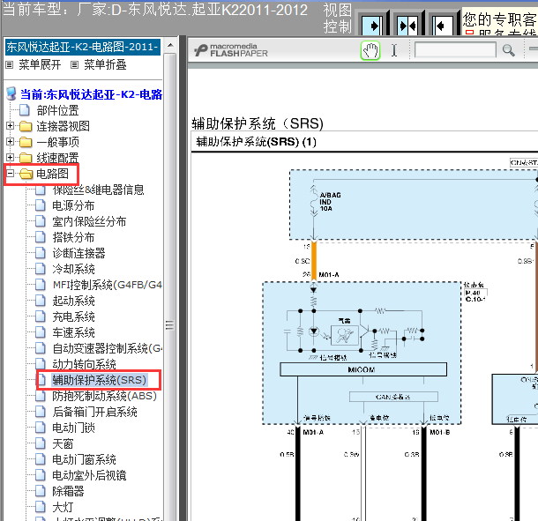Image resolution: width=538 pixels, height=521 pixels.
Task: Click the right-arrow view control icon
Action: [372, 26]
